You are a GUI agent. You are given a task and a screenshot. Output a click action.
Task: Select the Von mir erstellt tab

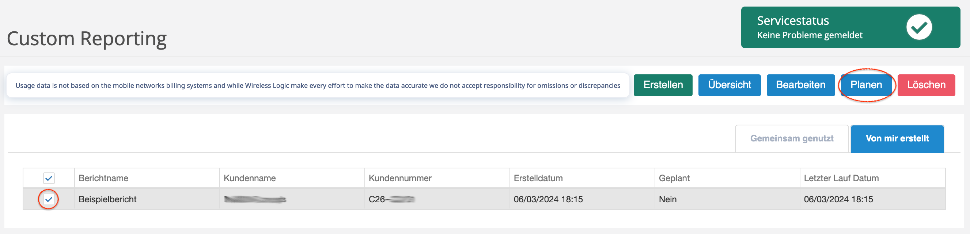897,139
